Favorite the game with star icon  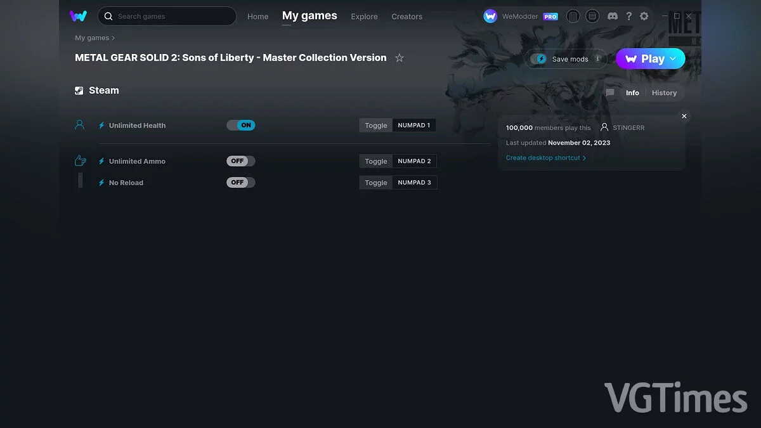click(x=400, y=58)
